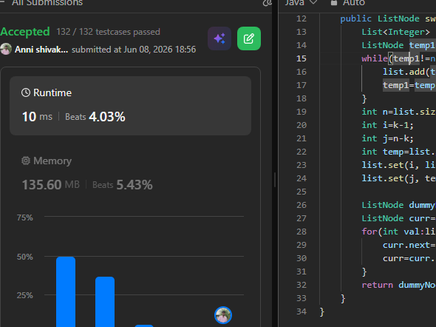The image size is (436, 327).
Task: Open the AI analyze sparkle button
Action: pyautogui.click(x=219, y=38)
